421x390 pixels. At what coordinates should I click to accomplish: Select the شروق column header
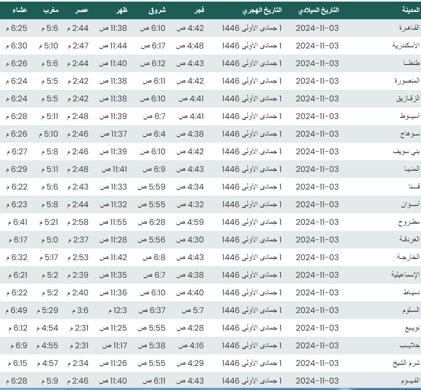[158, 10]
